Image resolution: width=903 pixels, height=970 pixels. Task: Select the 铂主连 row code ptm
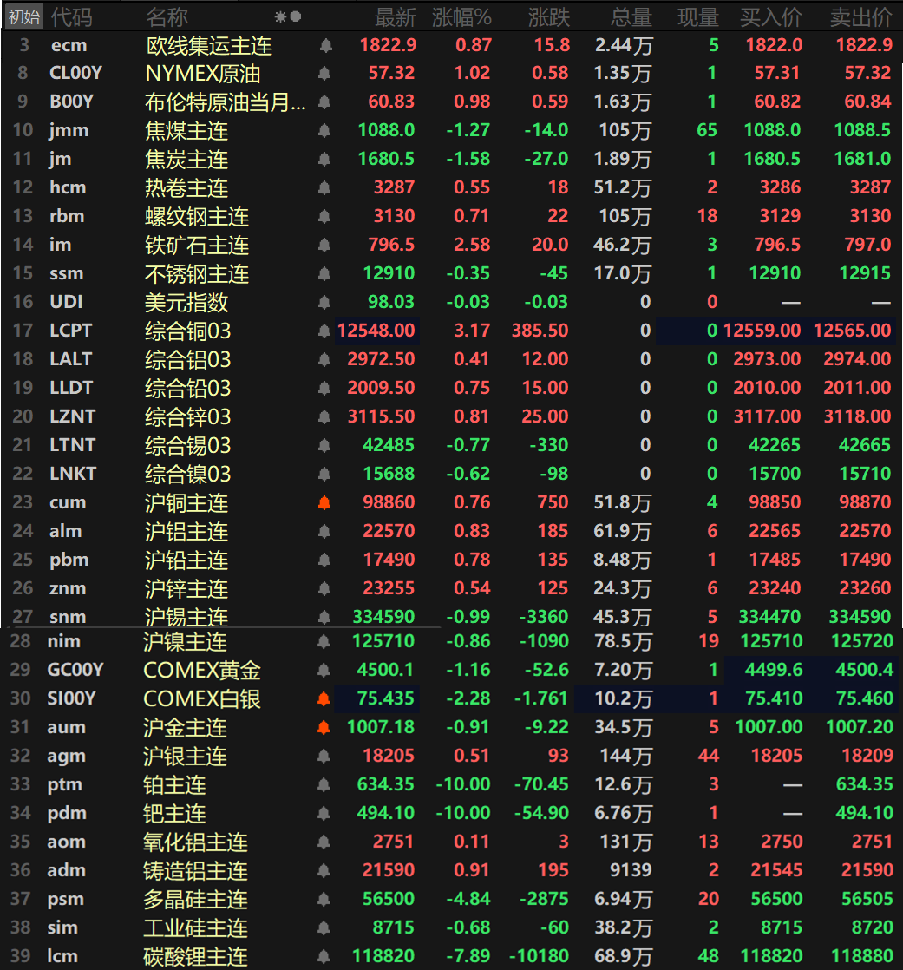(65, 785)
